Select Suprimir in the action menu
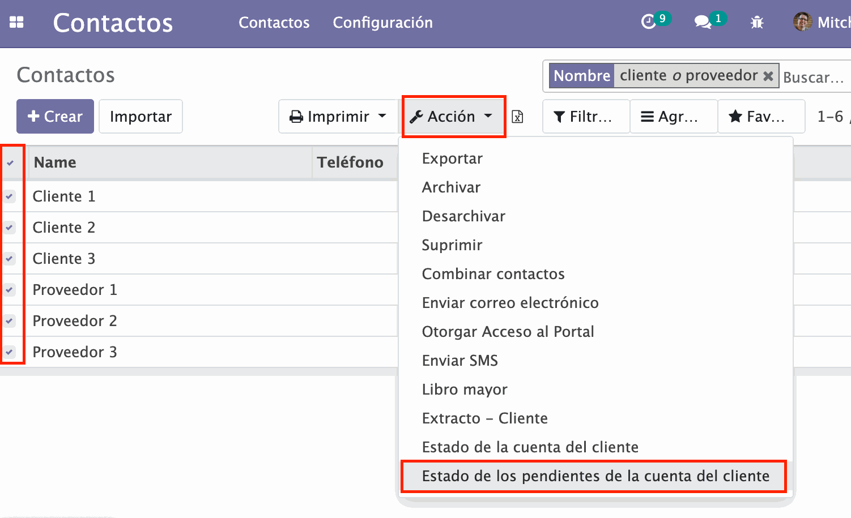This screenshot has height=518, width=851. (x=452, y=245)
